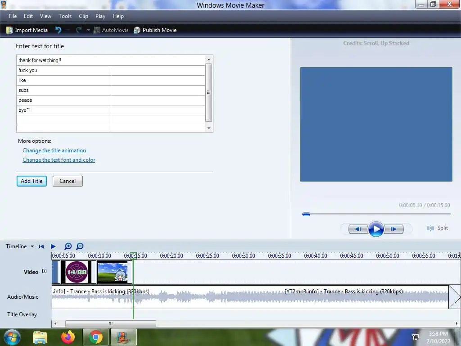This screenshot has height=346, width=461.
Task: Click the credits list vertical scrollbar thumb
Action: click(209, 92)
